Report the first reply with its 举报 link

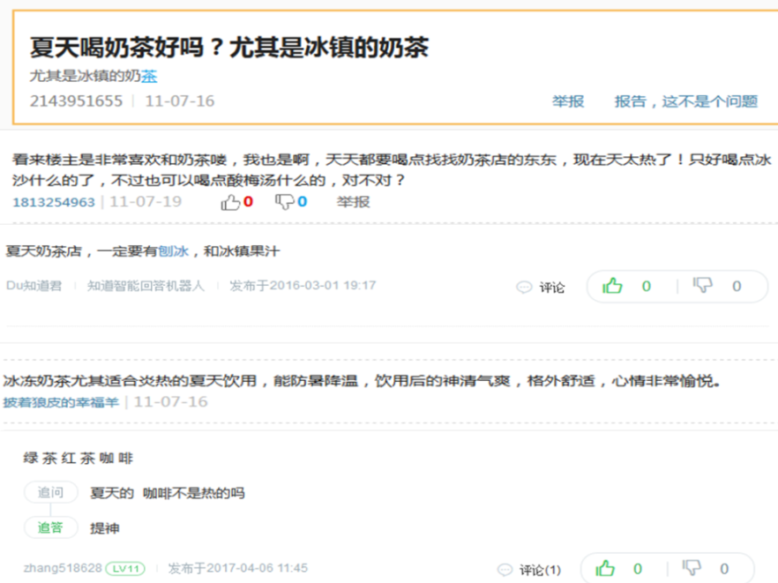pyautogui.click(x=354, y=202)
